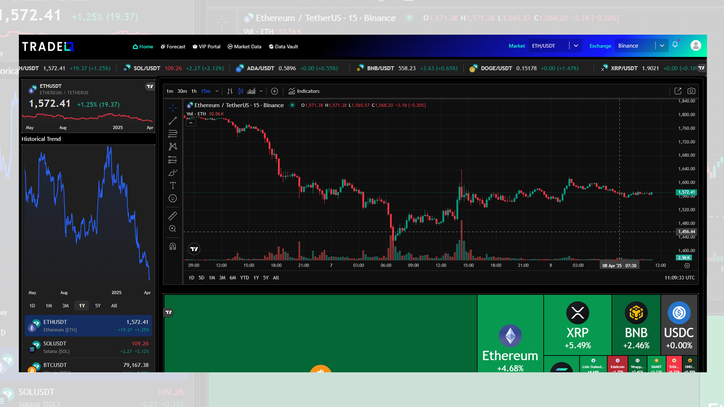Set main chart range to 5D
Image resolution: width=724 pixels, height=407 pixels.
201,278
